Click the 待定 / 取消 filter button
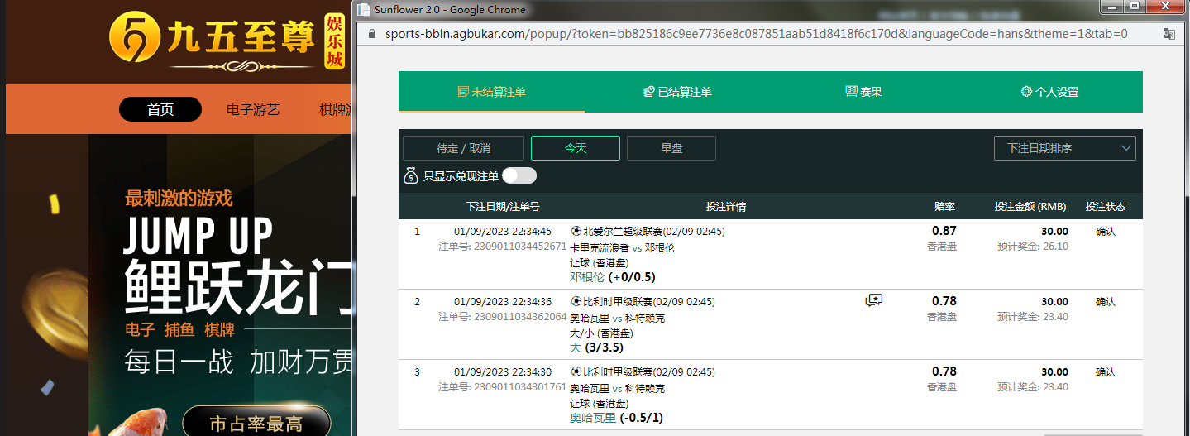The width and height of the screenshot is (1190, 436). click(x=463, y=148)
